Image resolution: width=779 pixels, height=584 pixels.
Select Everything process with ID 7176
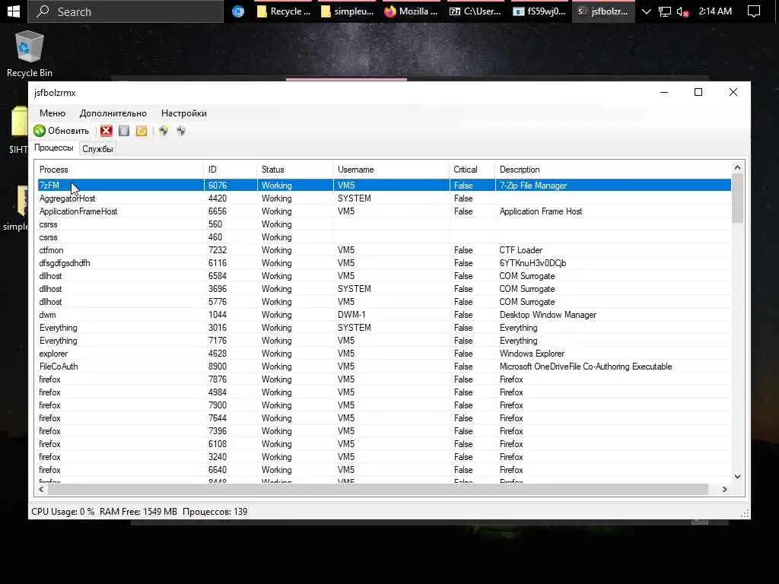click(384, 340)
